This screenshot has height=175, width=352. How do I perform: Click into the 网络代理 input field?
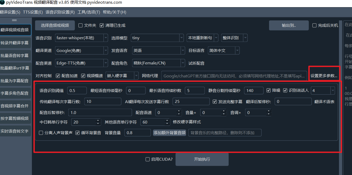pyautogui.click(x=234, y=76)
